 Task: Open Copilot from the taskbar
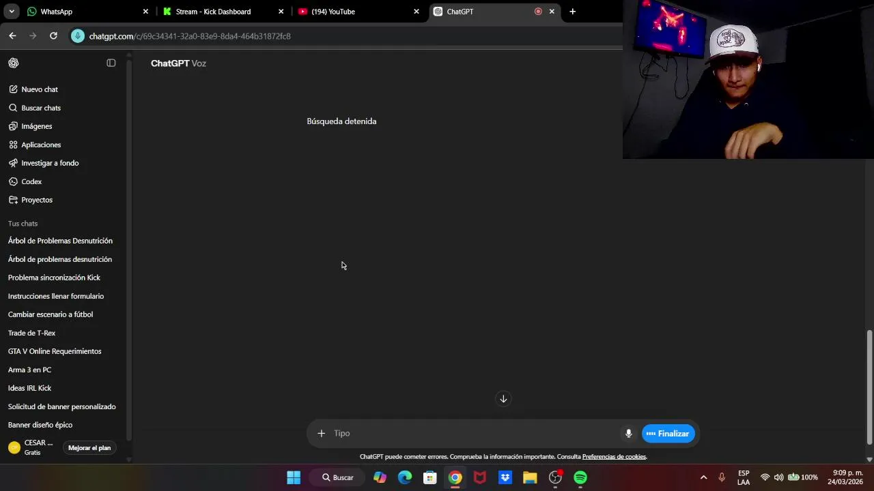pyautogui.click(x=380, y=477)
